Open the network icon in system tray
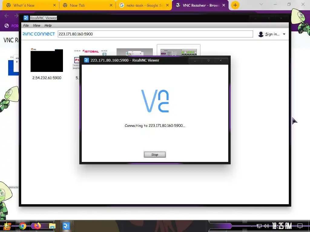The height and width of the screenshot is (232, 310). (x=259, y=226)
